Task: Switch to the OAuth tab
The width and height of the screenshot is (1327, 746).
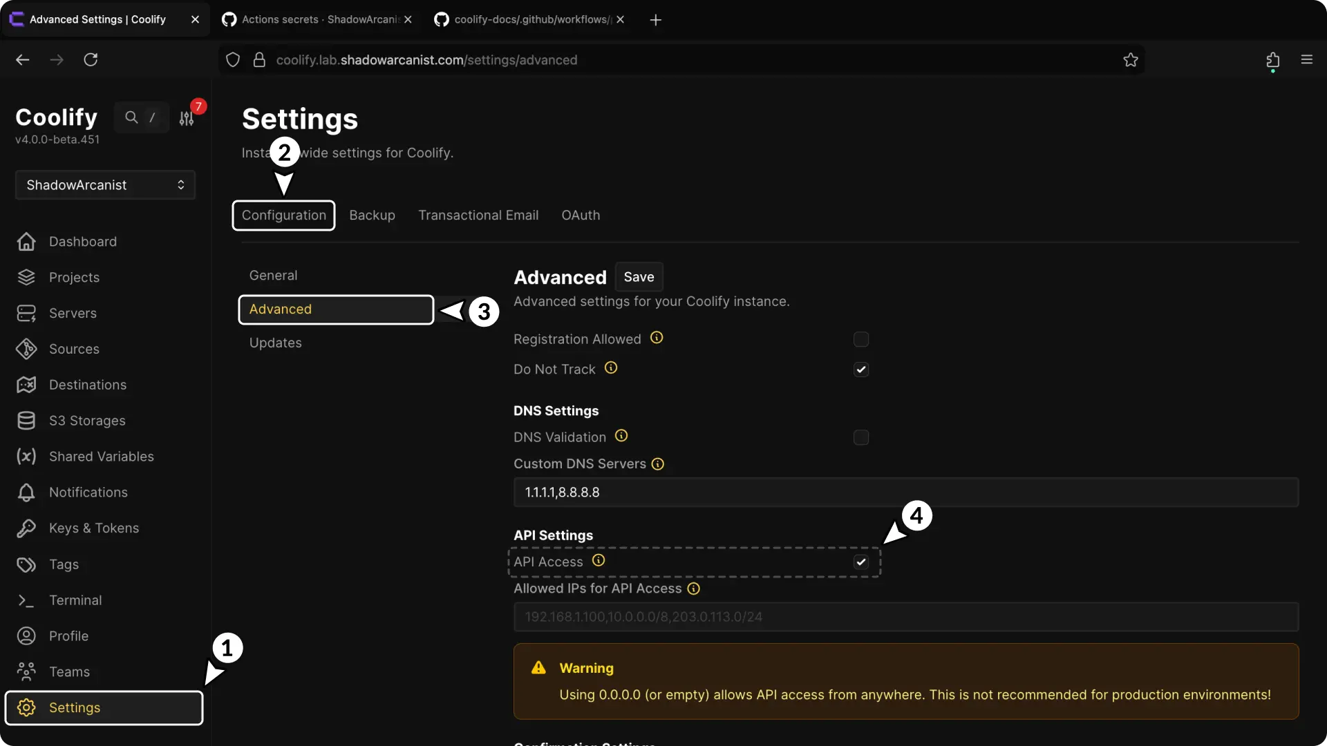Action: click(x=581, y=215)
